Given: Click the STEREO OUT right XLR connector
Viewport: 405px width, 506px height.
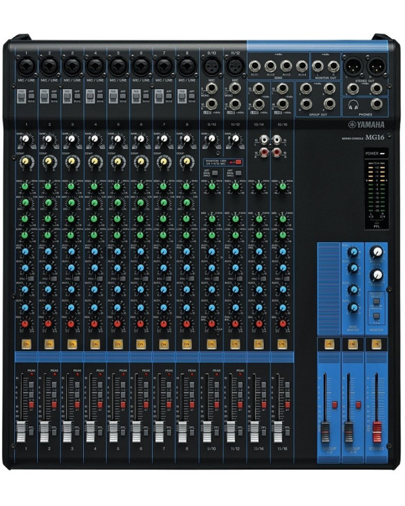Looking at the screenshot, I should coord(376,66).
